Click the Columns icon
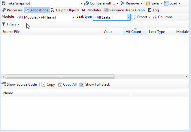The height and width of the screenshot is (132, 191). click(x=155, y=17)
